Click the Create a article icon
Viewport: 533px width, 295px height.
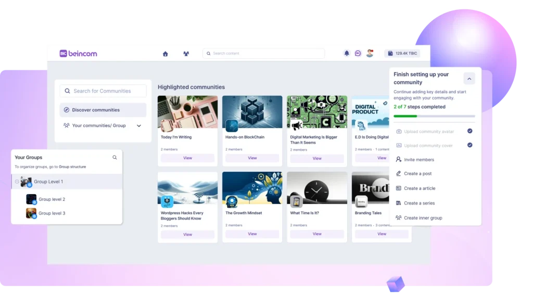[398, 188]
